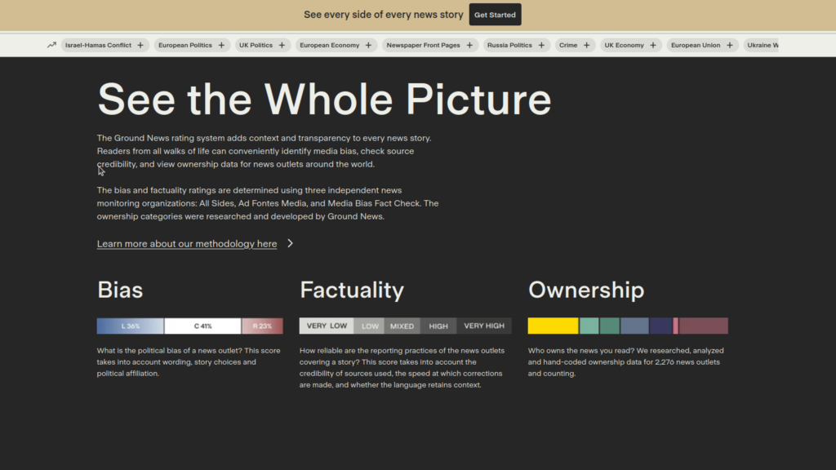Choose the VERY HIGH factuality segment
The width and height of the screenshot is (836, 470).
click(484, 326)
